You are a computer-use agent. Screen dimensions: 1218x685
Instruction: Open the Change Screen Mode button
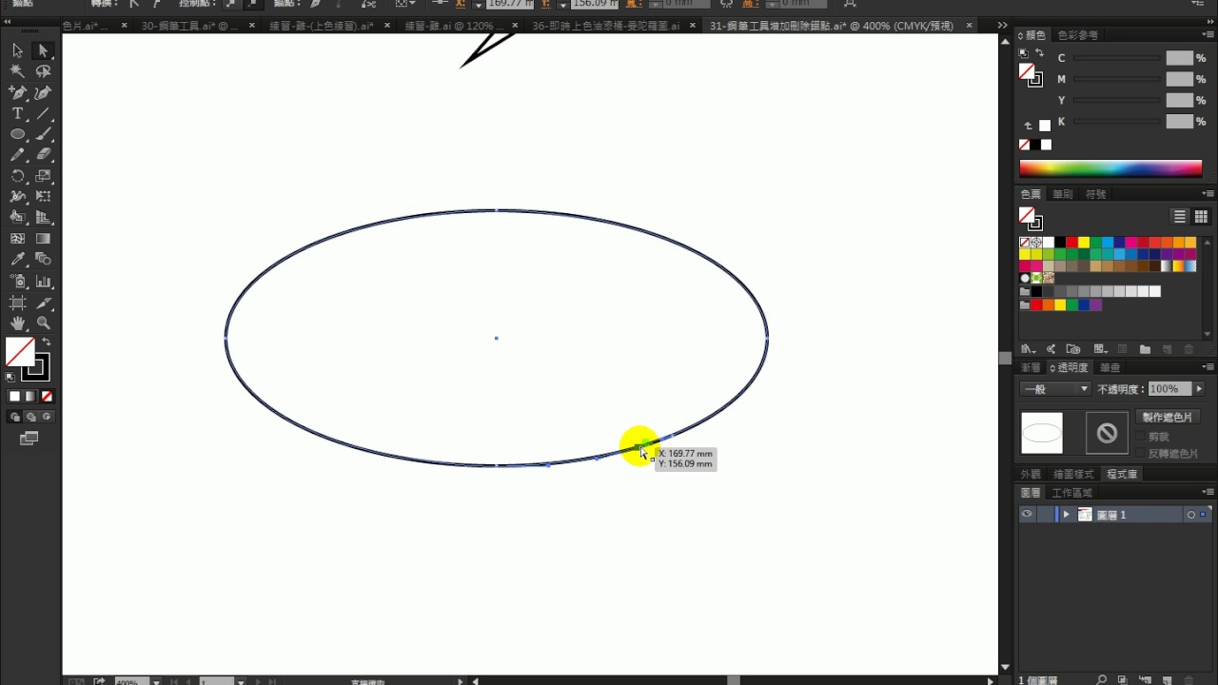pyautogui.click(x=29, y=439)
